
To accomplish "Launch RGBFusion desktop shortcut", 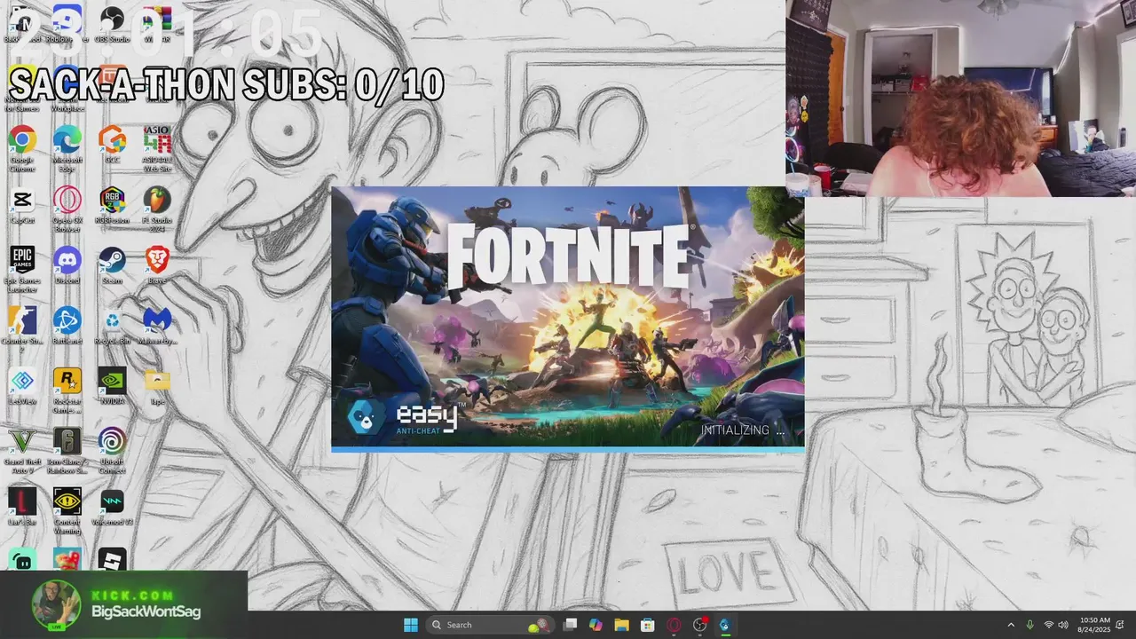I will [x=112, y=205].
